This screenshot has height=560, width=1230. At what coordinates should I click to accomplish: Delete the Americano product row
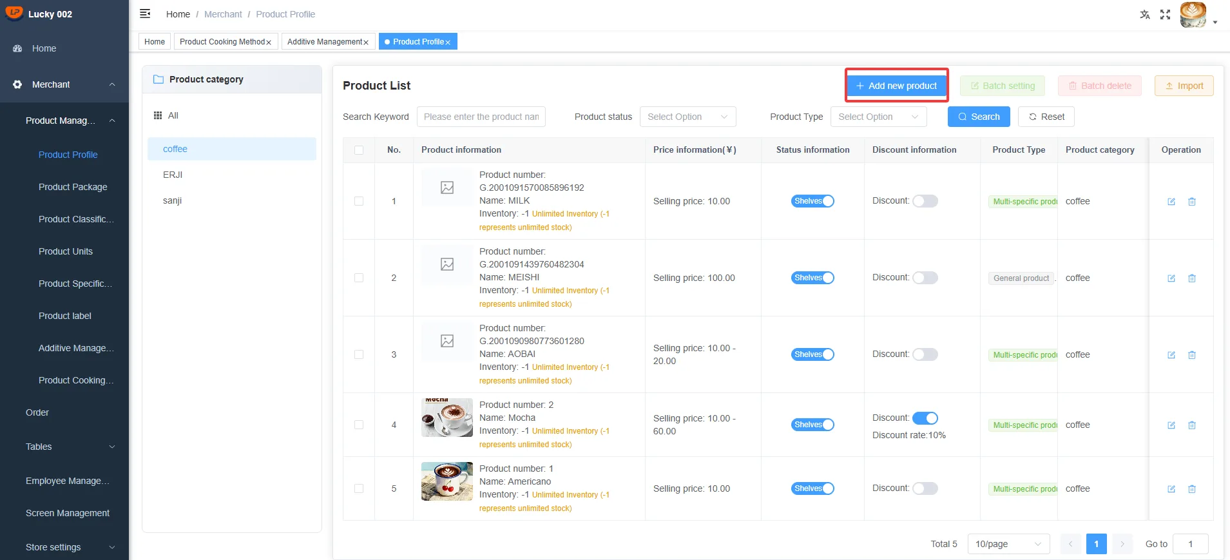point(1192,489)
